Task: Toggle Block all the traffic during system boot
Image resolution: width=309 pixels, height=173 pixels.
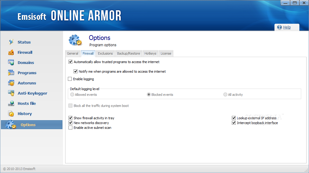Action: (x=70, y=106)
